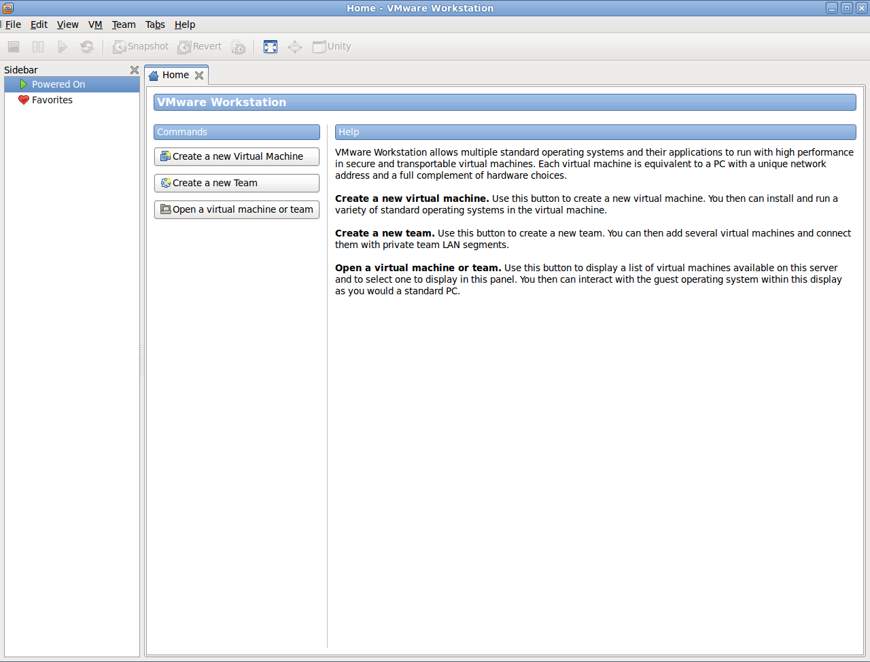Minimize the VMware Workstation window
This screenshot has height=662, width=870.
[832, 8]
